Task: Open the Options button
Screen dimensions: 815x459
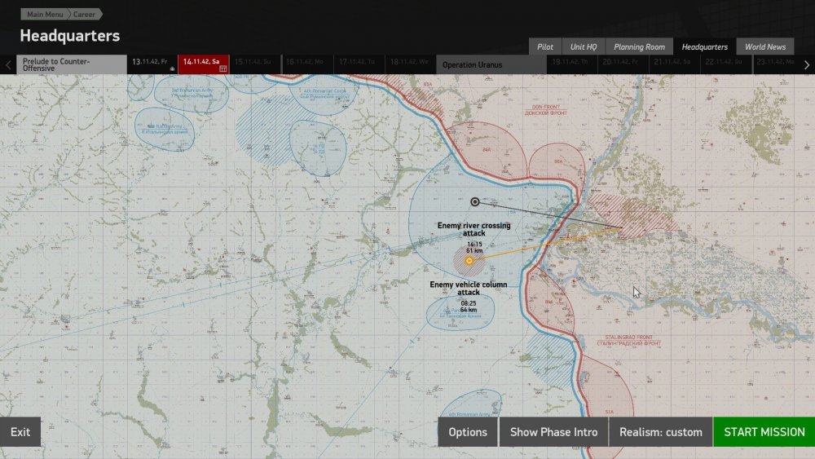Action: 468,432
